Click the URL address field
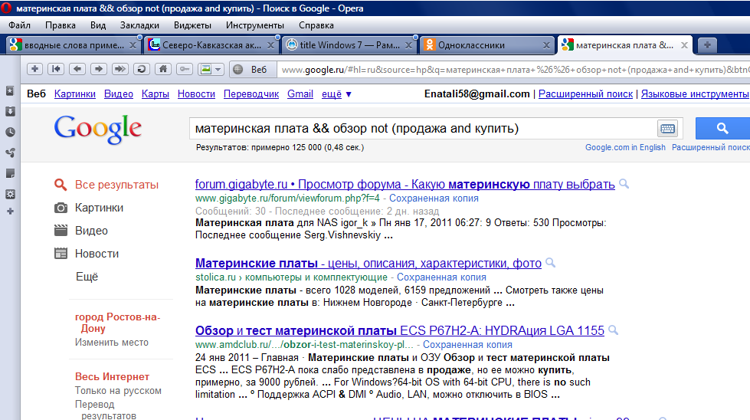This screenshot has width=750, height=420. tap(513, 70)
